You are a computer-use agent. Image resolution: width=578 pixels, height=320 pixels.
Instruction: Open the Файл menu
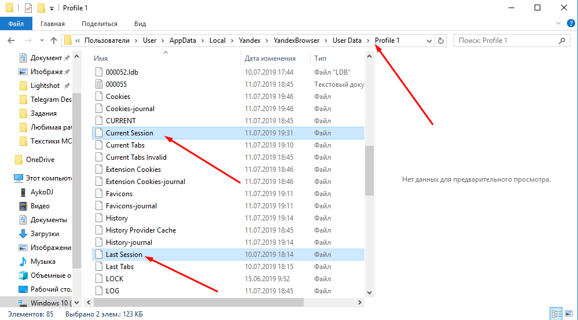point(16,24)
